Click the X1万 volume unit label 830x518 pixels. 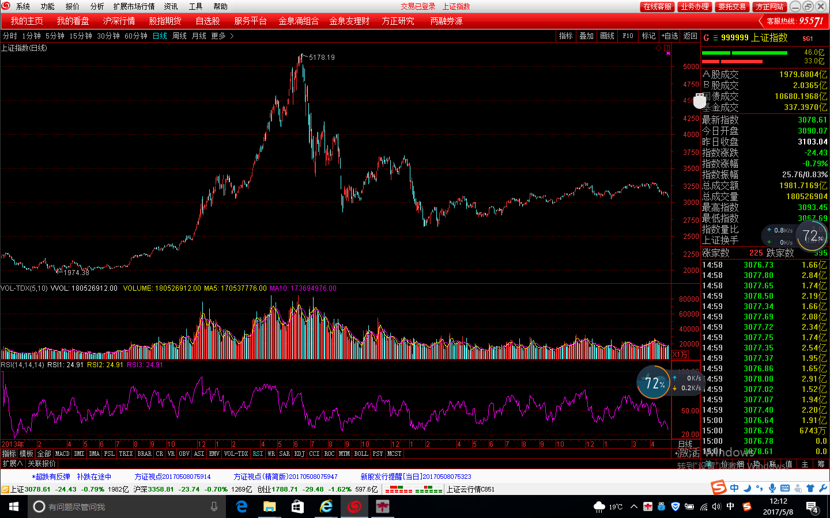coord(680,355)
